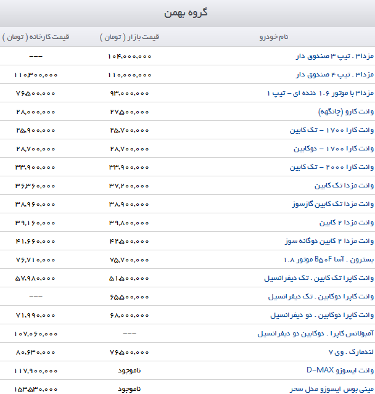Select market price ۶۸,۰۰۰,۰۰۰
The width and height of the screenshot is (375, 394).
[x=130, y=315]
